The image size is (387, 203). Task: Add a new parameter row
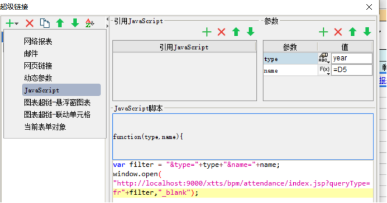click(323, 32)
